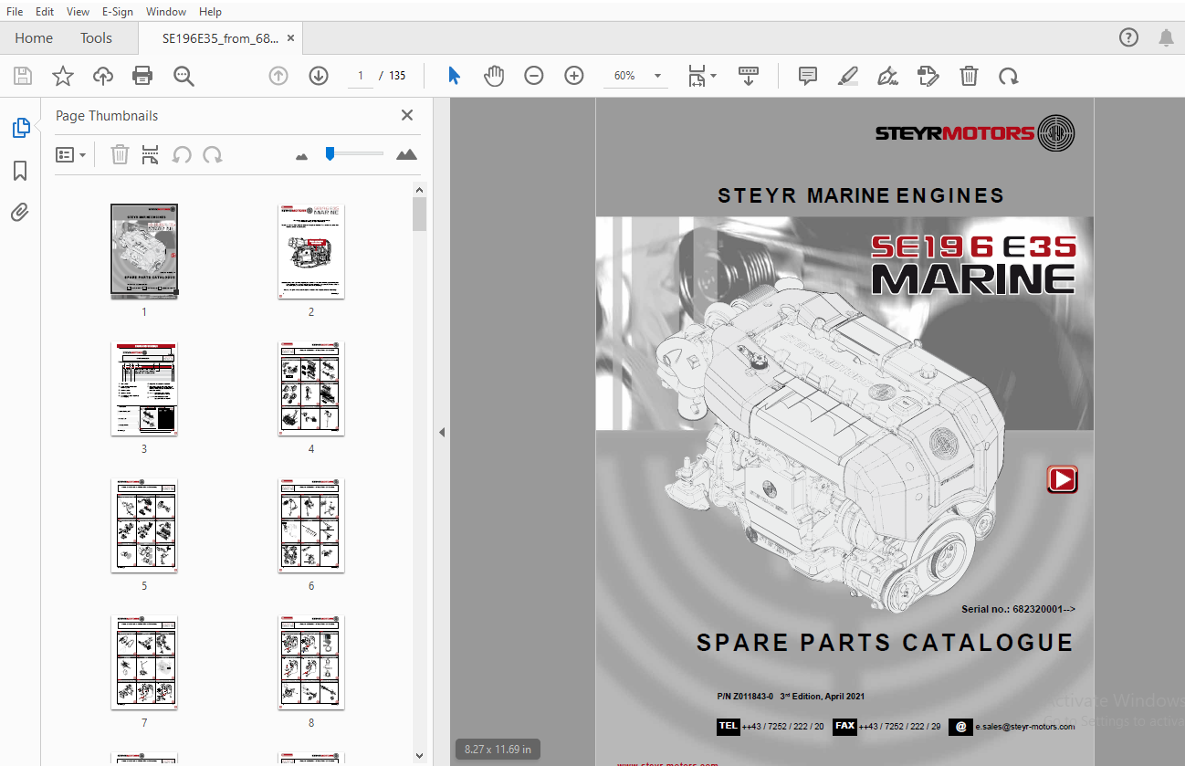Select page 7 thumbnail

[144, 663]
